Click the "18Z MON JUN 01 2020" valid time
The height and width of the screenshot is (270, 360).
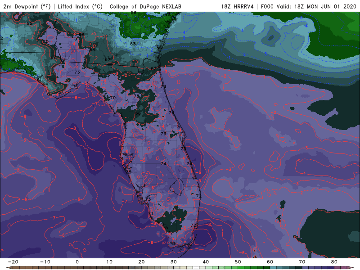(x=325, y=6)
